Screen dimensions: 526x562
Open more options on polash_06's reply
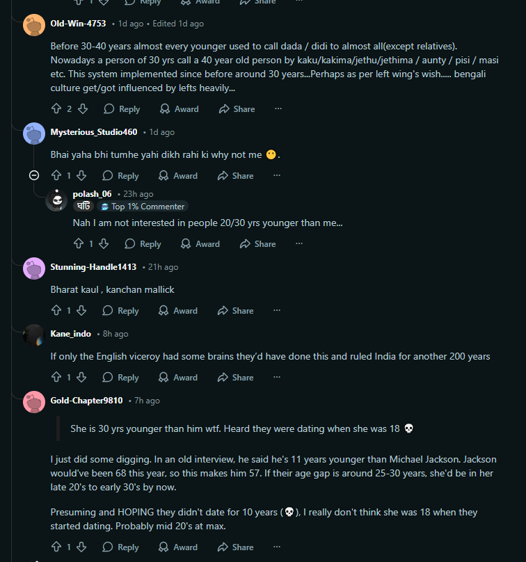(299, 244)
